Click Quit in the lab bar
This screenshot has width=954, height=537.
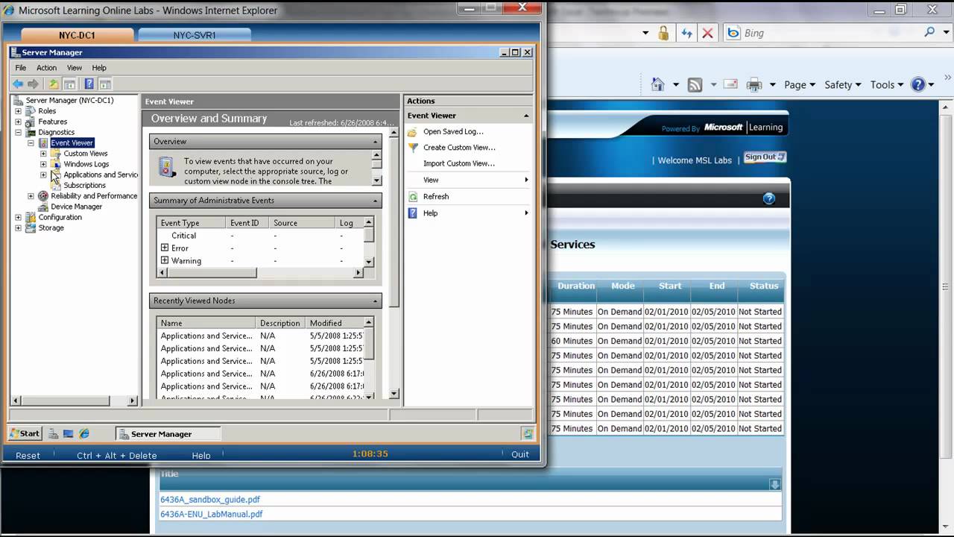[520, 454]
